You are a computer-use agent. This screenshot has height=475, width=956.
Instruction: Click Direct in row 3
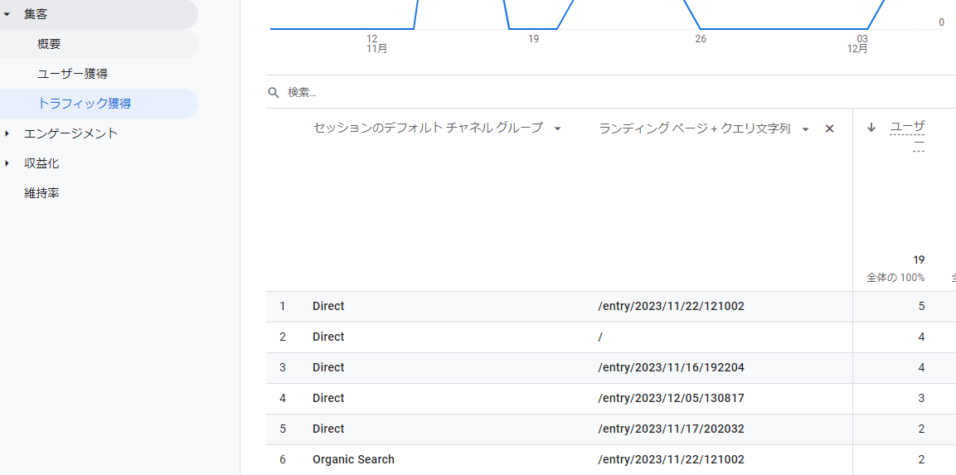328,367
